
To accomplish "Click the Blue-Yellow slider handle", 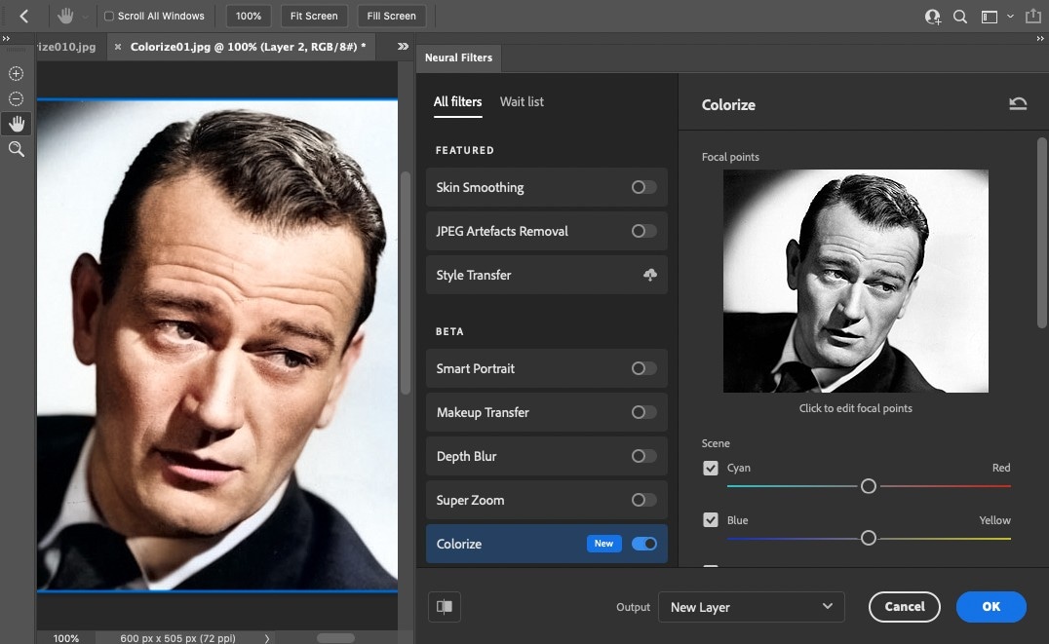I will click(x=869, y=538).
